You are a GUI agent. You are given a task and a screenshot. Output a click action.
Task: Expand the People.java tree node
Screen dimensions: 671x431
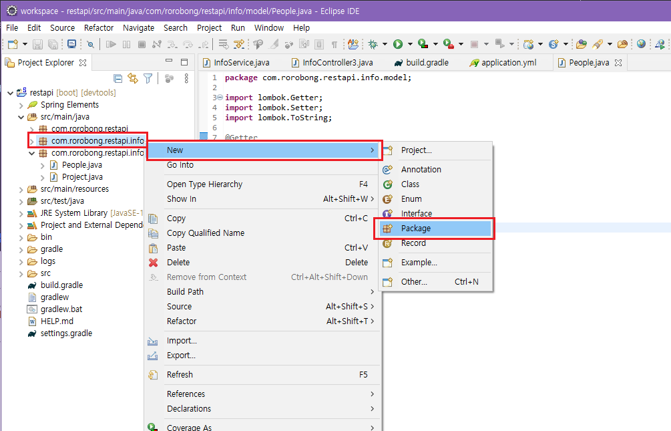[42, 165]
